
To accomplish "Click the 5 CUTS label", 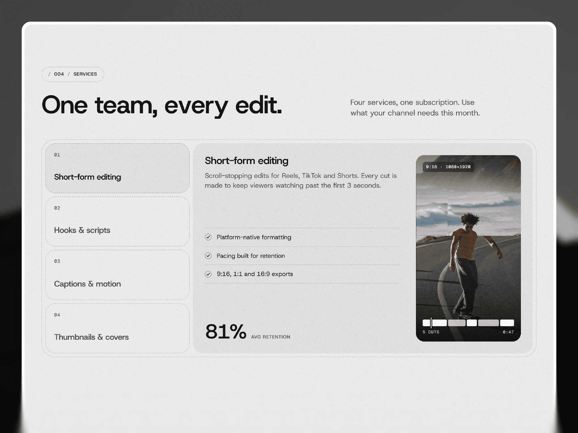I will (x=431, y=332).
